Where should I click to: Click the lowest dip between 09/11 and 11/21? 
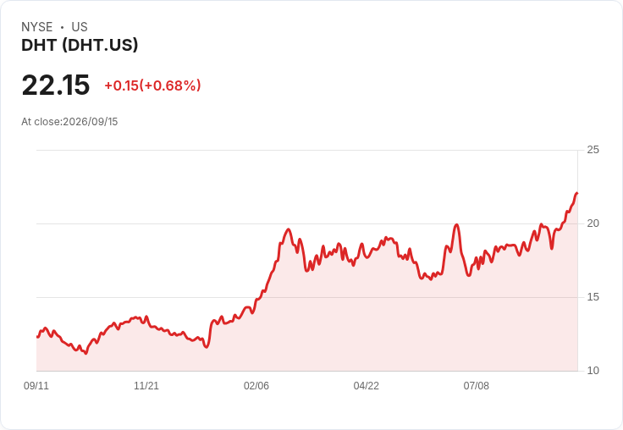tap(85, 353)
